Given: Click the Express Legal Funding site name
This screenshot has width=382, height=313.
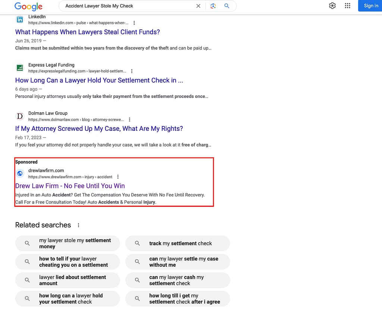Looking at the screenshot, I should 51,65.
